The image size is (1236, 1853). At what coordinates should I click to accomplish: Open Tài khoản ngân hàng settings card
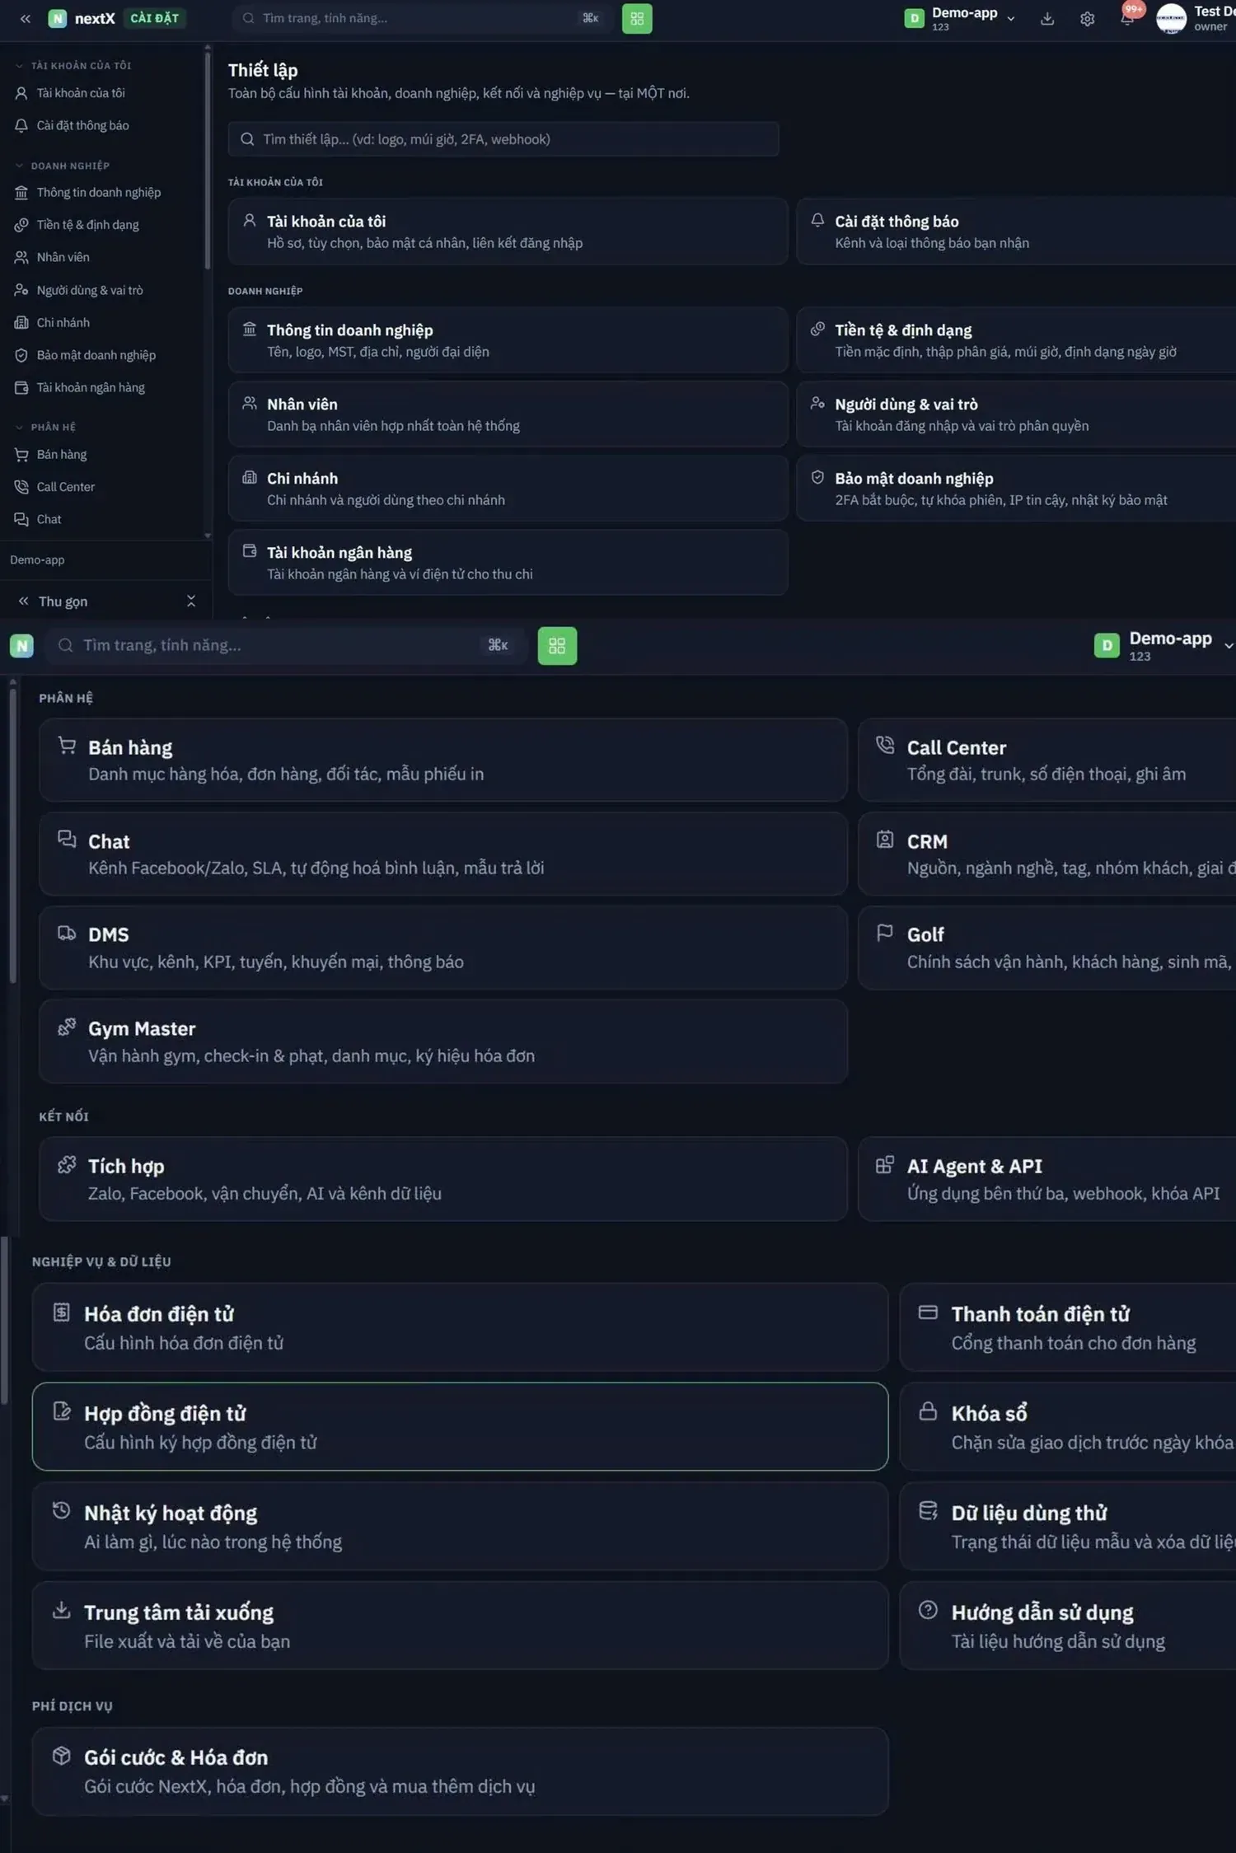click(508, 563)
